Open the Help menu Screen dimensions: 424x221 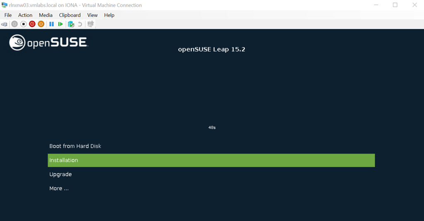109,15
